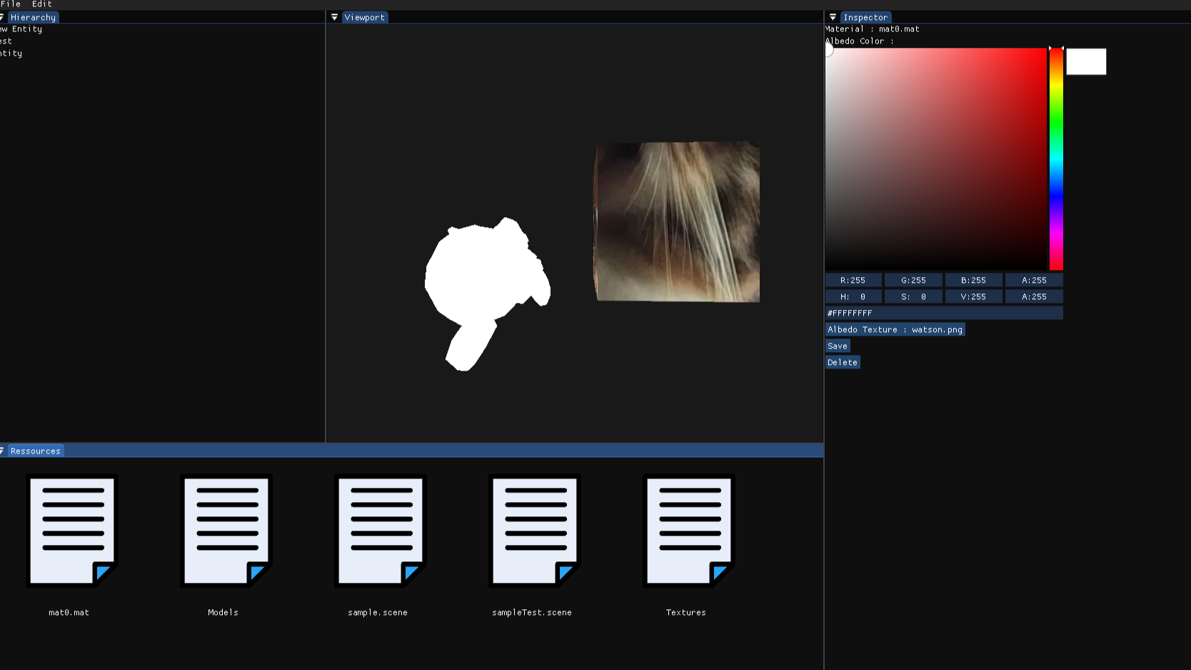Collapse the Inspector panel arrow
This screenshot has height=670, width=1191.
coord(833,17)
